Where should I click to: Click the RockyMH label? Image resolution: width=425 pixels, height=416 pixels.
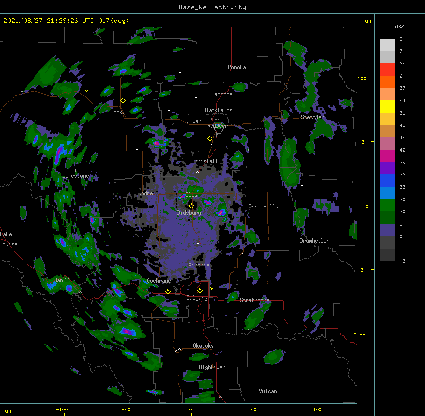[x=121, y=112]
